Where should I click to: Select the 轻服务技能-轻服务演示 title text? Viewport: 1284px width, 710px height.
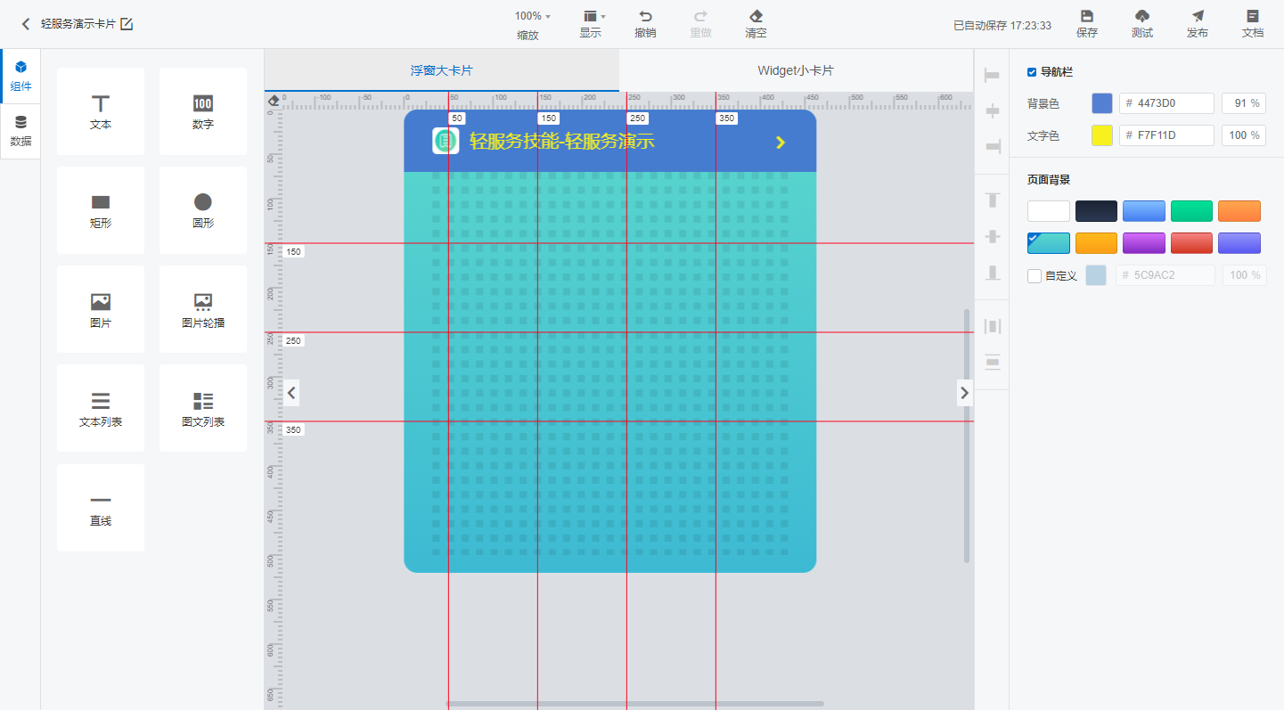(562, 141)
